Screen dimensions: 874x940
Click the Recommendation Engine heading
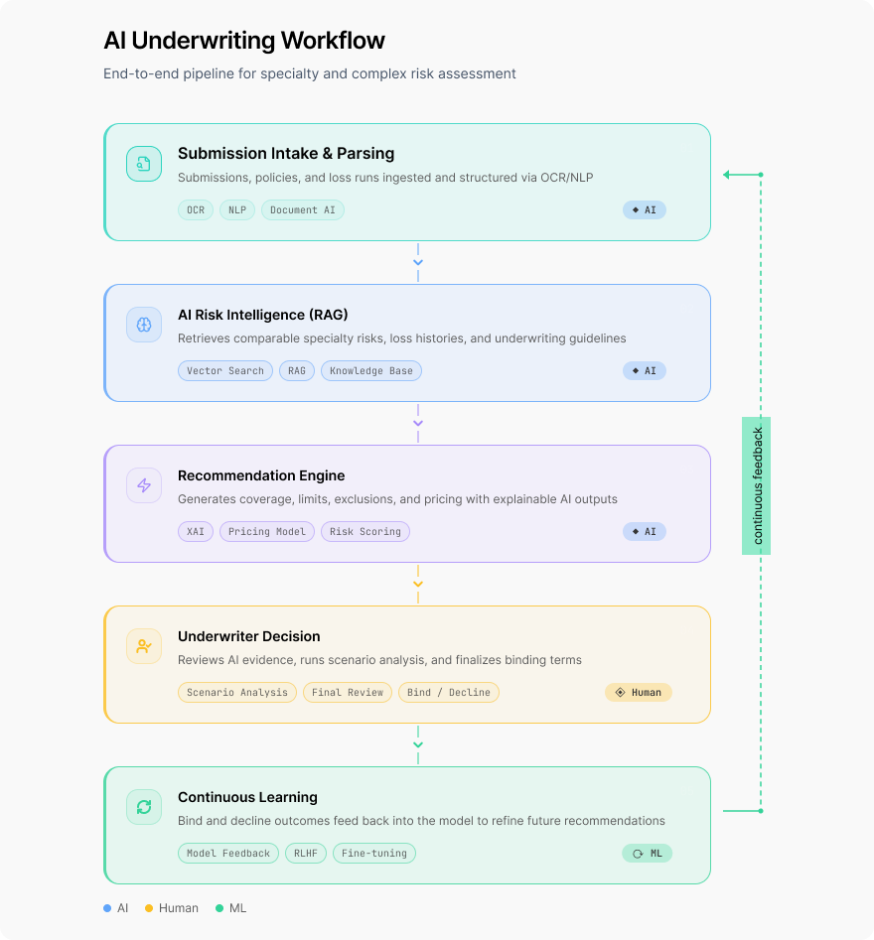pos(261,475)
